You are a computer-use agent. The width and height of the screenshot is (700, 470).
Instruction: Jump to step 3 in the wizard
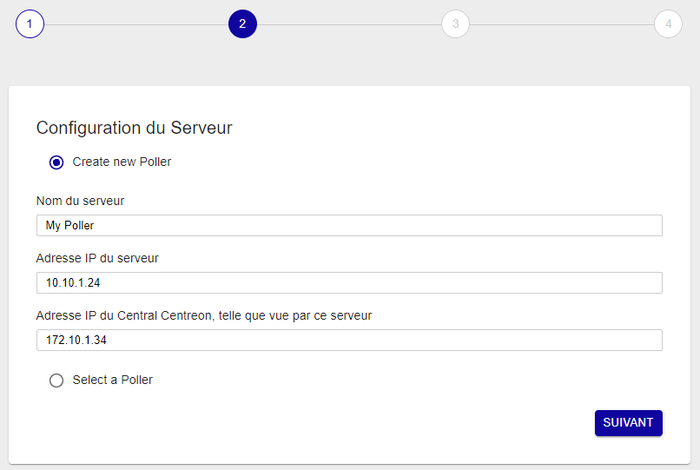pyautogui.click(x=455, y=24)
